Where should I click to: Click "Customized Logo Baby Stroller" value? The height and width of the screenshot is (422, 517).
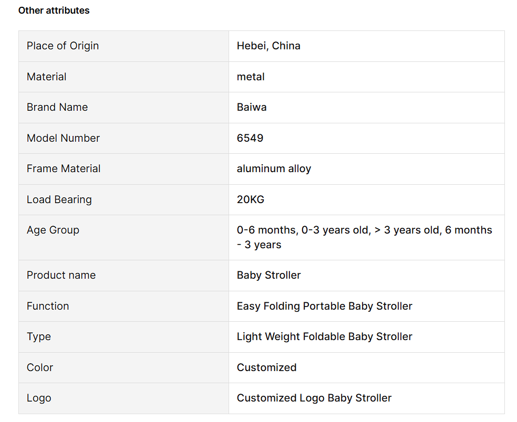click(314, 398)
